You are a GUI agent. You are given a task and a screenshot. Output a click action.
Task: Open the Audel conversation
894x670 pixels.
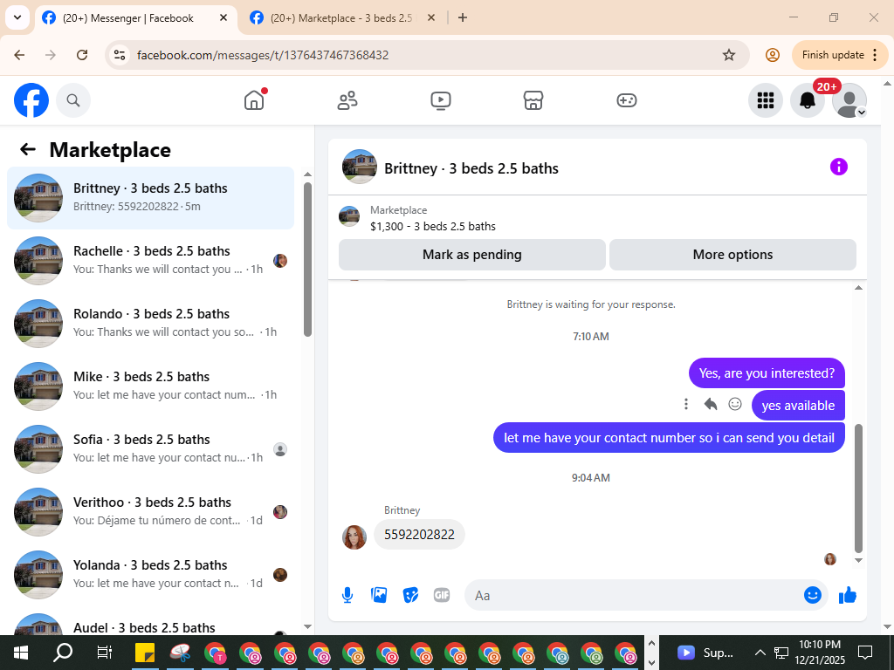(x=150, y=622)
